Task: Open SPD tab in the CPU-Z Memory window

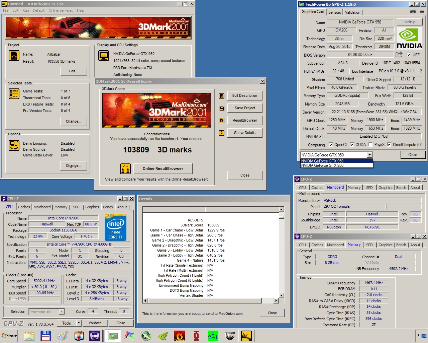Action: point(369,245)
